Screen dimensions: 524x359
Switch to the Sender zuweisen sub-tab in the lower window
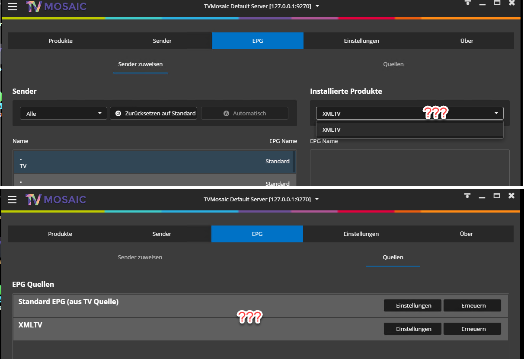tap(140, 257)
